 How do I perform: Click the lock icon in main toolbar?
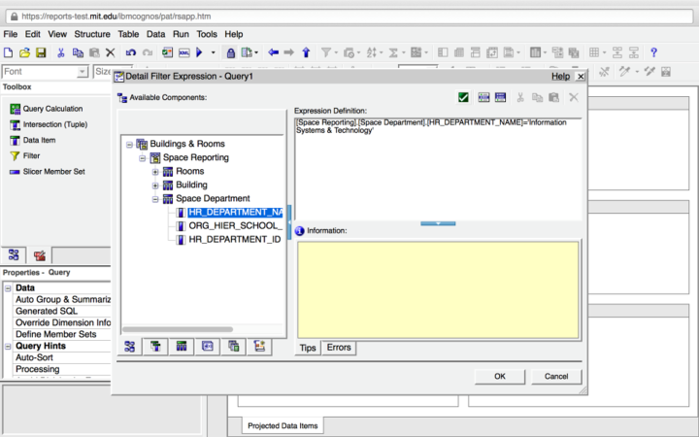pyautogui.click(x=231, y=52)
